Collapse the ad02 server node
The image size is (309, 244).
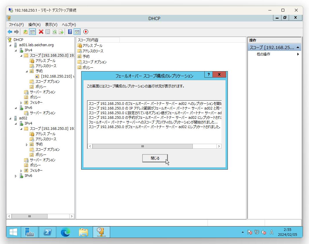[10, 119]
